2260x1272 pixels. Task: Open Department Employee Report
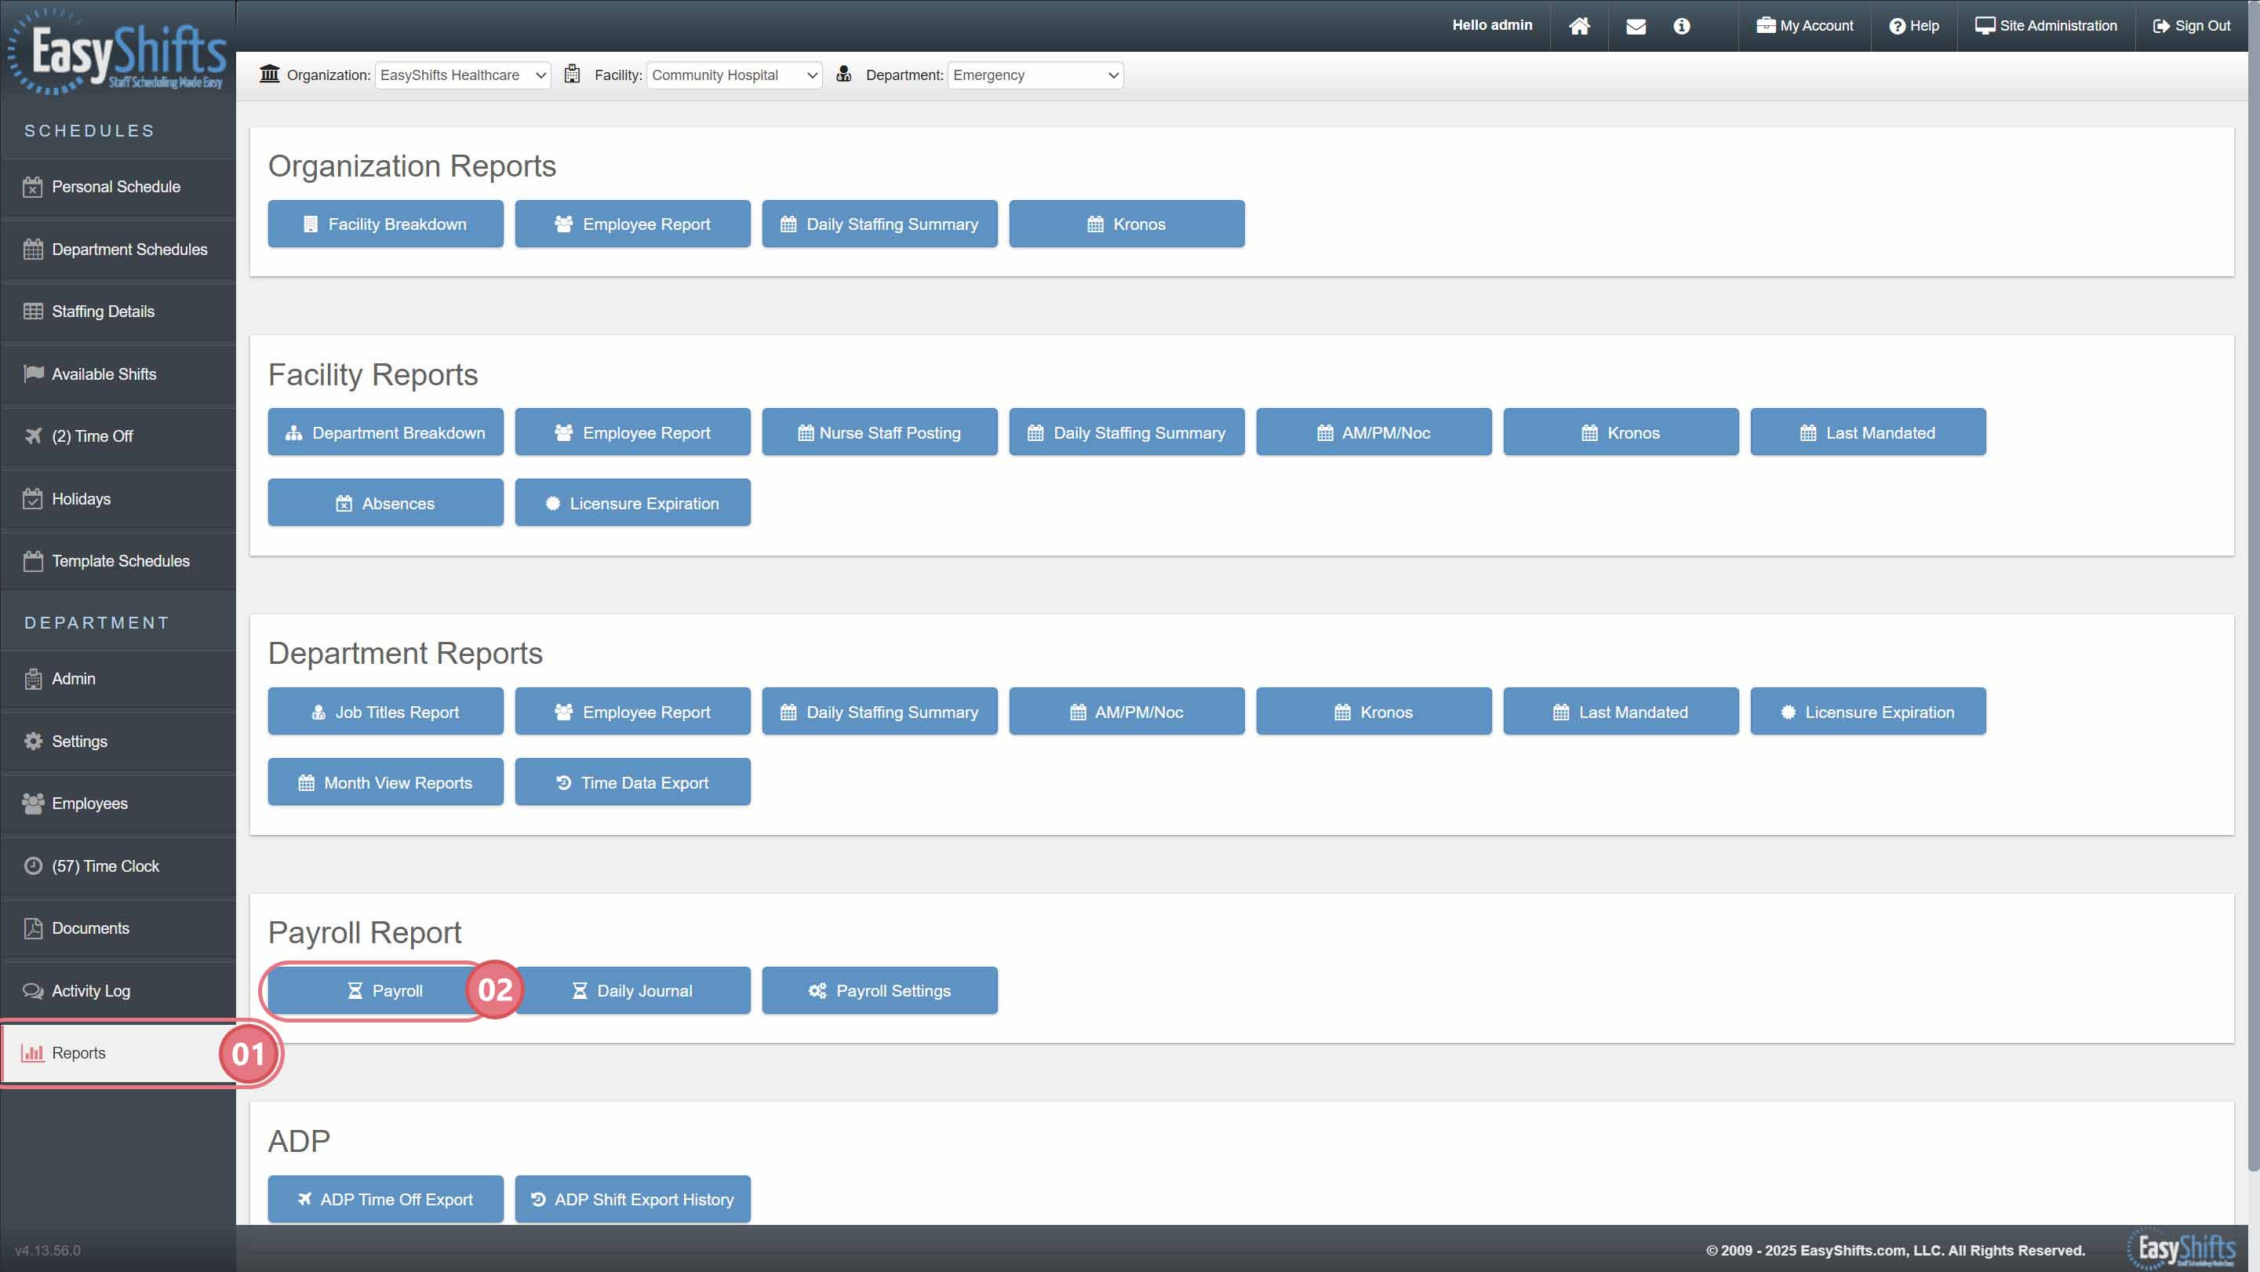click(632, 711)
